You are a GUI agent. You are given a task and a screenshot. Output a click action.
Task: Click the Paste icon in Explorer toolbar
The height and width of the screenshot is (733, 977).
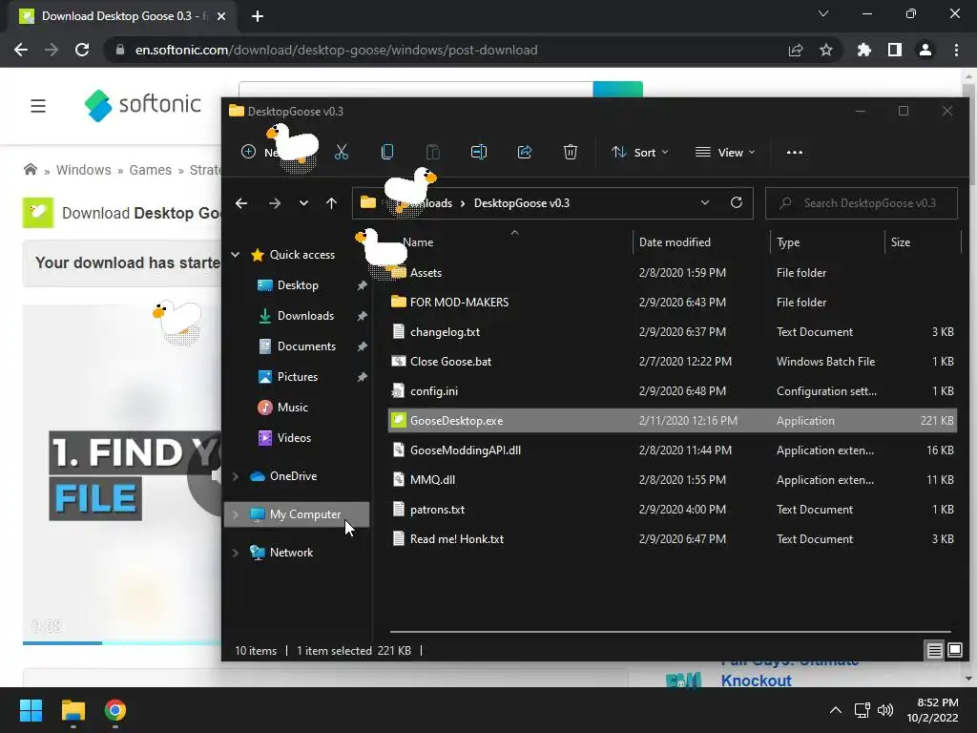pos(432,152)
